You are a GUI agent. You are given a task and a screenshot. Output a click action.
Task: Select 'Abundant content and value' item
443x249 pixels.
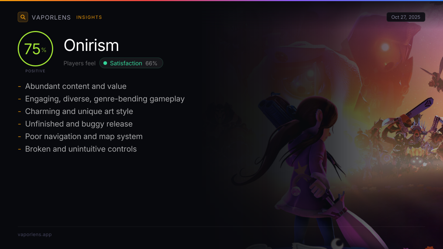click(76, 86)
